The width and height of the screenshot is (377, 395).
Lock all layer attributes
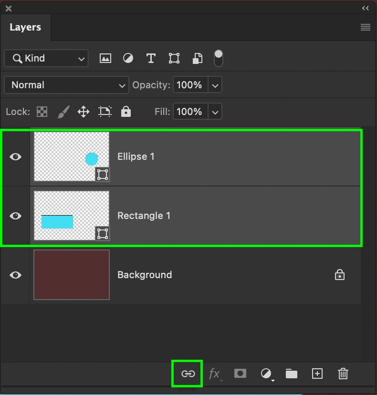click(126, 111)
